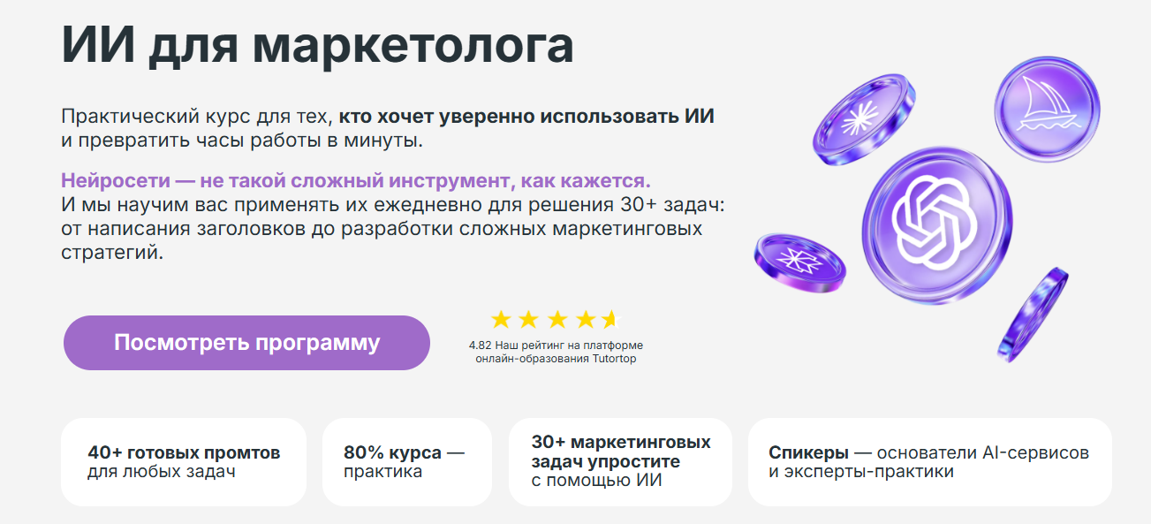Open the 30+ маркетинговых задач card
Image resolution: width=1151 pixels, height=524 pixels.
coord(621,461)
